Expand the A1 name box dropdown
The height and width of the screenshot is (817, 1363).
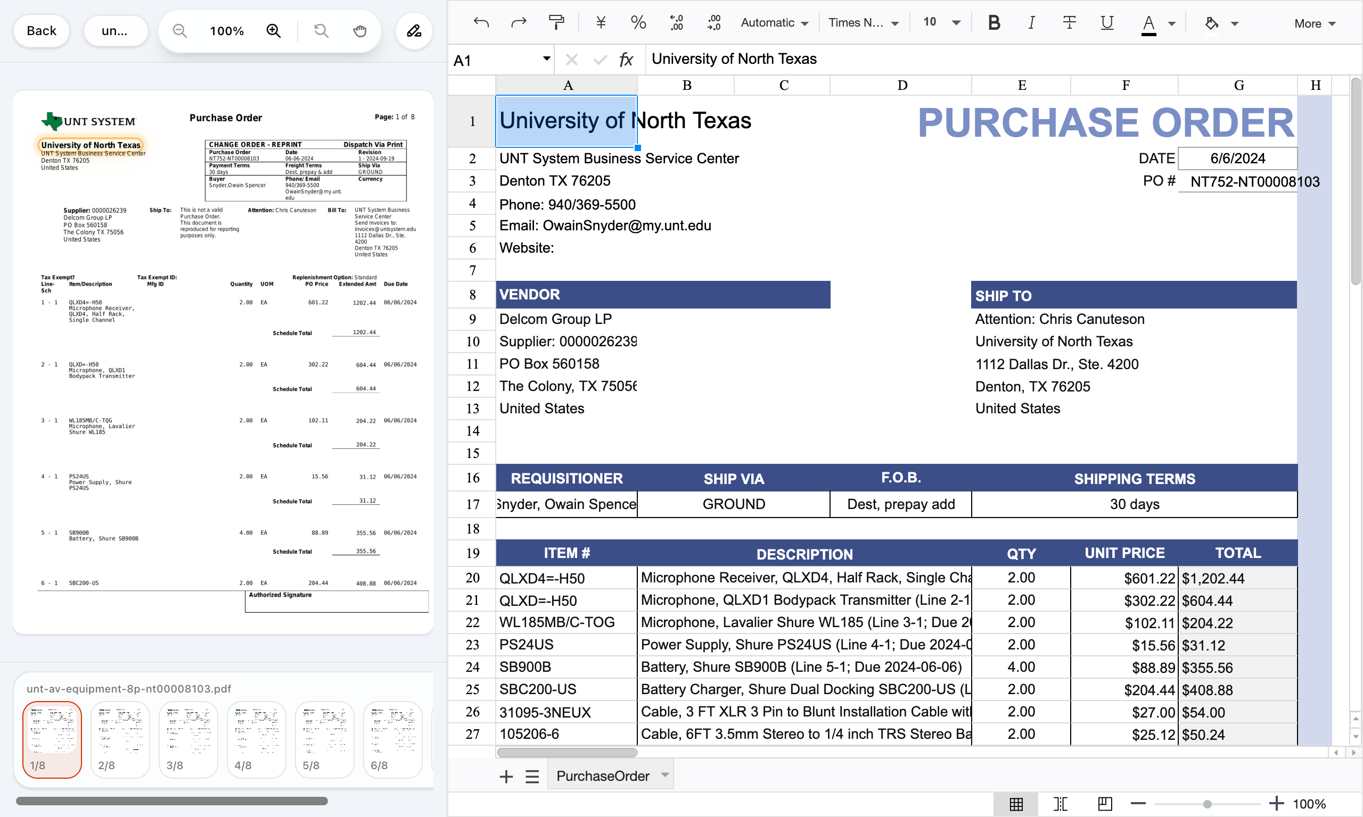pos(546,59)
